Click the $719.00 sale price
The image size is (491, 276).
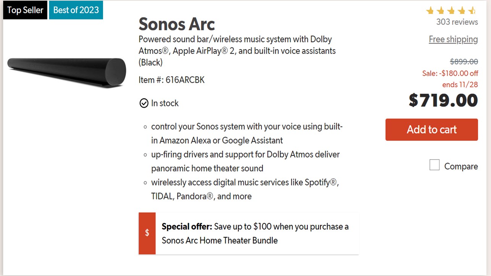[x=443, y=100]
